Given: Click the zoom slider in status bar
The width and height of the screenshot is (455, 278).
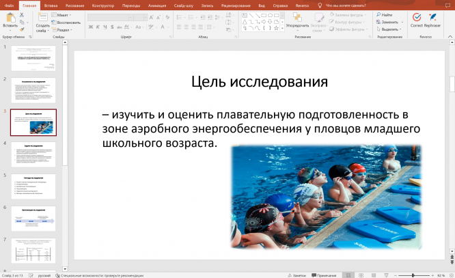Looking at the screenshot, I should (413, 275).
